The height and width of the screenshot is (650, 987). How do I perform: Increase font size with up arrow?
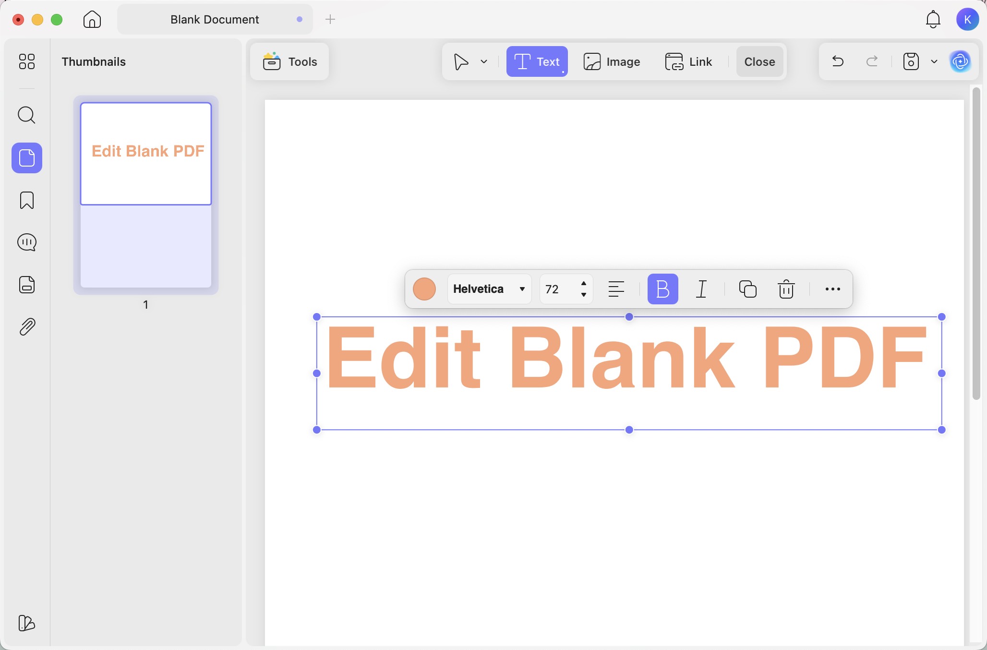pos(584,283)
